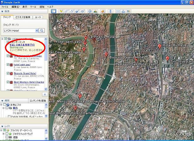The width and height of the screenshot is (194, 141).
Task: Click the view in Google Maps icon
Action: [129, 11]
